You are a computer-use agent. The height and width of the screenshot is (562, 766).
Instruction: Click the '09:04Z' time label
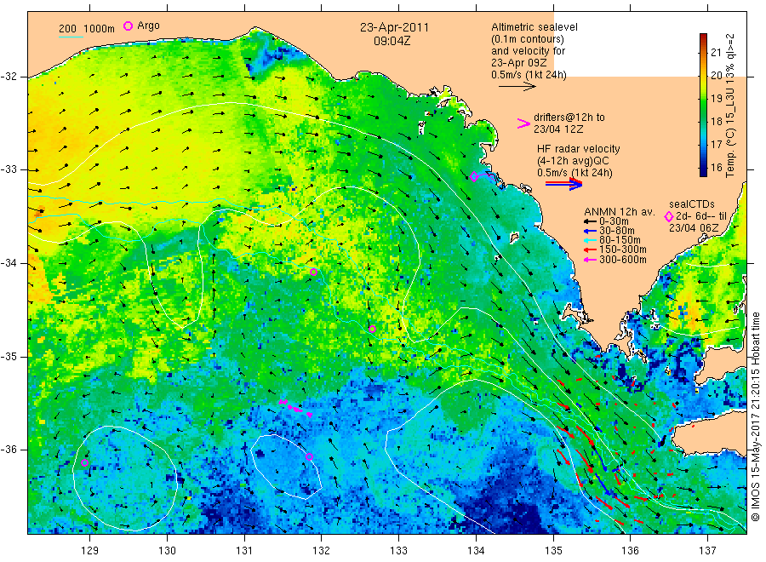(x=392, y=42)
